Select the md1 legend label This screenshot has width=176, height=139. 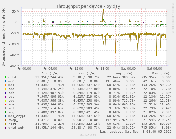click(x=11, y=85)
